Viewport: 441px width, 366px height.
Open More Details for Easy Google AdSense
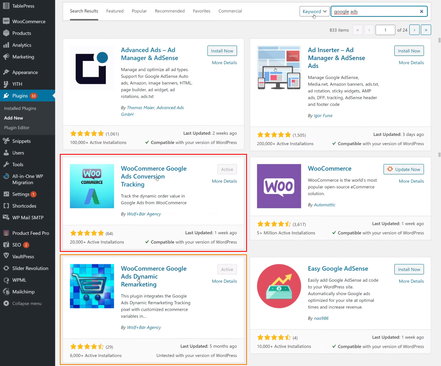[411, 281]
